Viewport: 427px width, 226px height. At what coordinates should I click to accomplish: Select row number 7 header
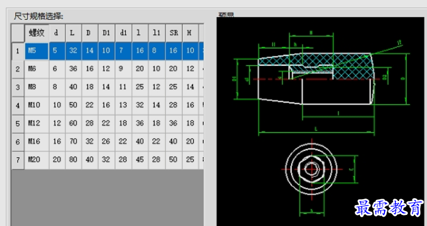coord(18,160)
